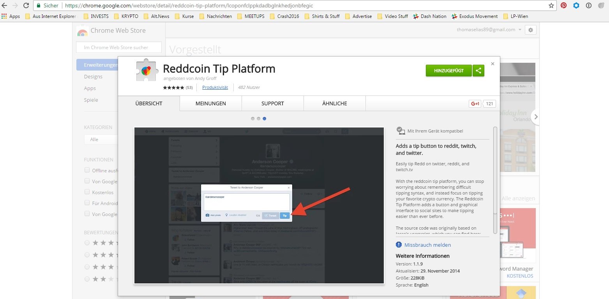Open the LP-Wien bookmark folder
The height and width of the screenshot is (299, 609).
[515, 16]
